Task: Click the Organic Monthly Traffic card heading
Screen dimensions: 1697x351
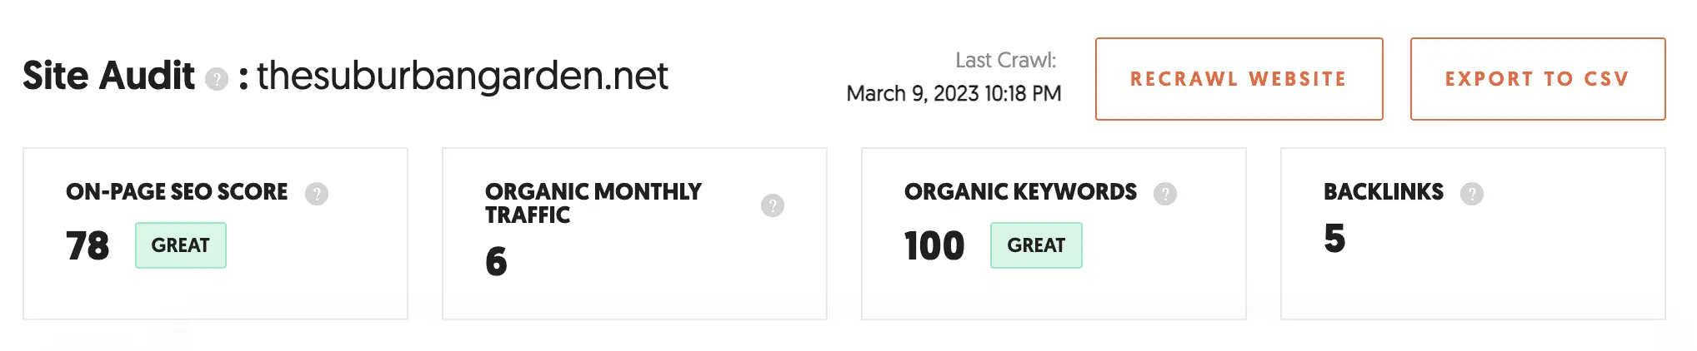Action: (x=593, y=204)
